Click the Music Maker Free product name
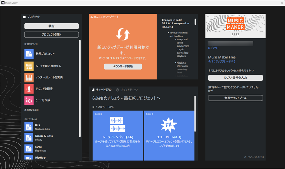Viewport: 285px width, 169px height. click(x=222, y=57)
